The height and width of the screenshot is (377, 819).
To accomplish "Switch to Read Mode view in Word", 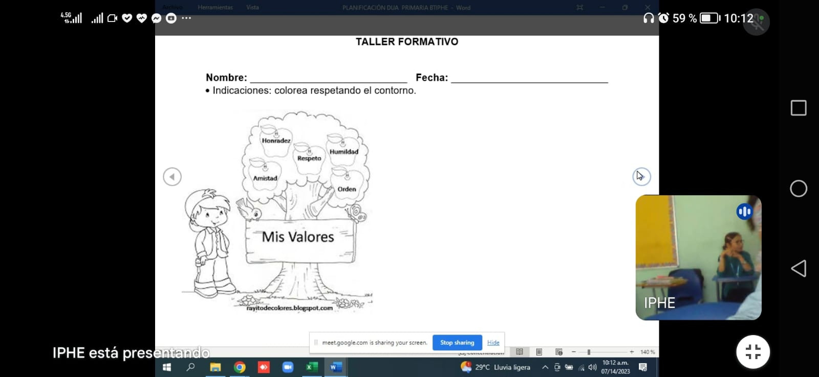I will tap(520, 352).
